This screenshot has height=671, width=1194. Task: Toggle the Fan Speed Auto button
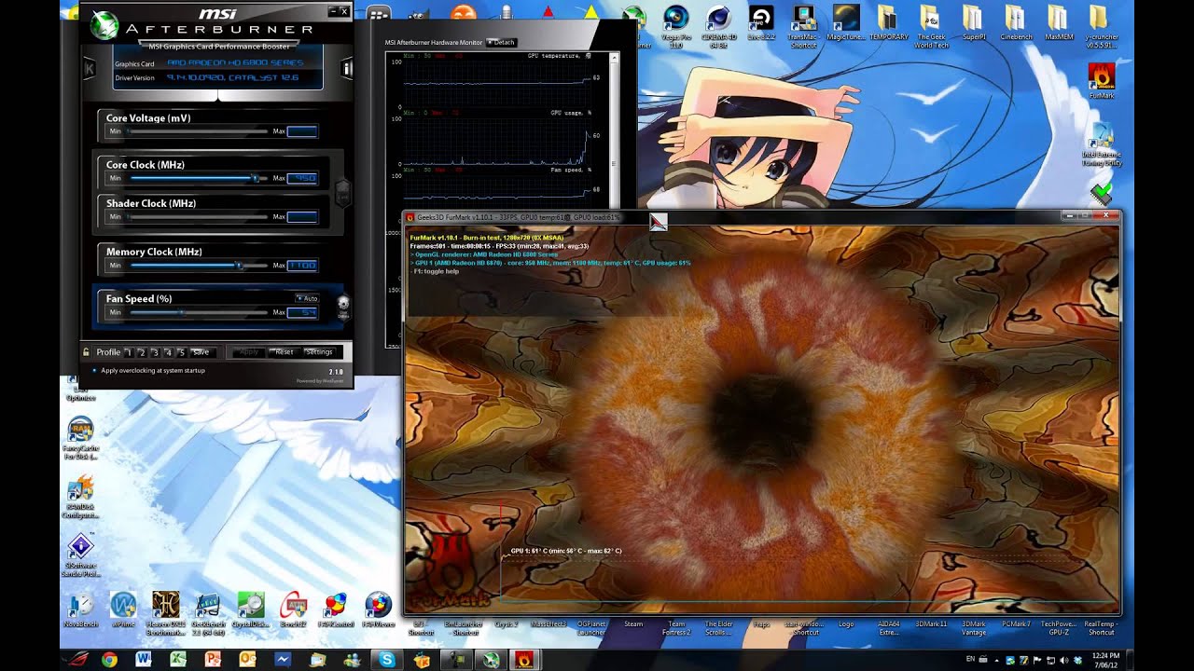308,298
